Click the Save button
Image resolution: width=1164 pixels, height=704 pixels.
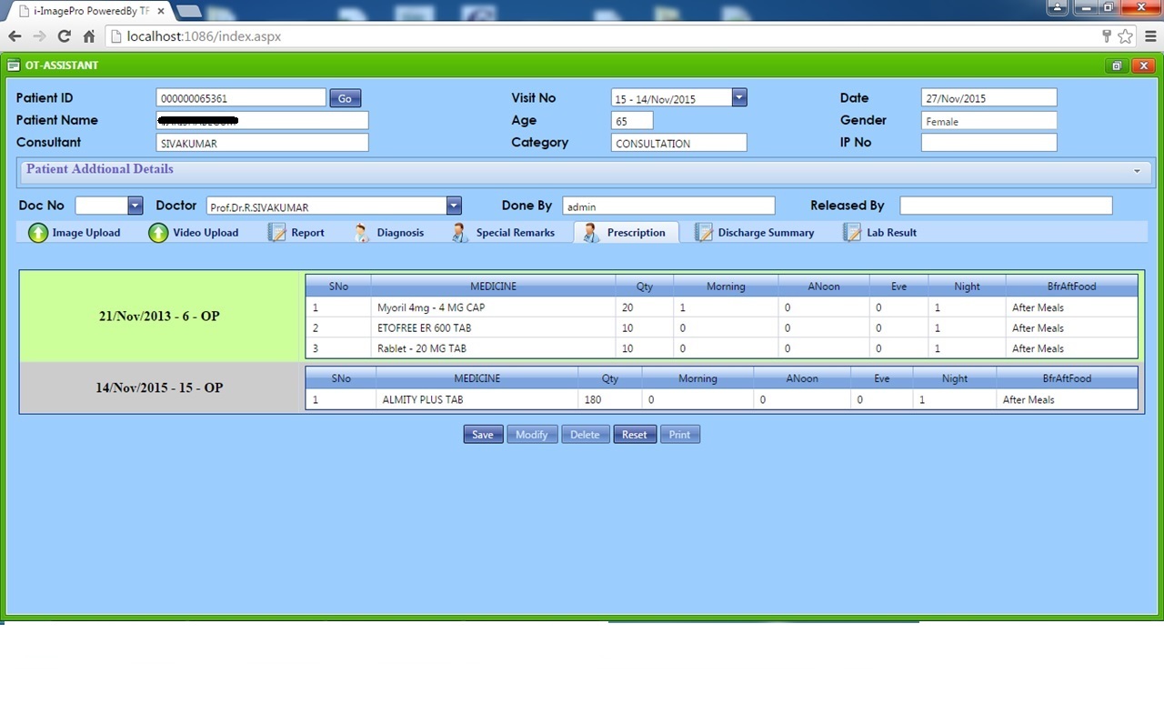(483, 435)
